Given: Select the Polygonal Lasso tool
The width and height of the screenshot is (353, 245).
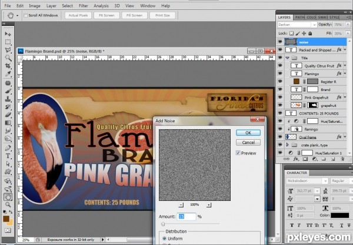Looking at the screenshot, I should click(8, 50).
